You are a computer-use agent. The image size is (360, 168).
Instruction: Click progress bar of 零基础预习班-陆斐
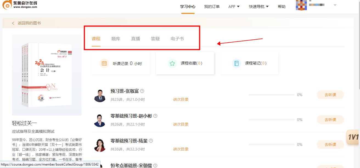271,145
